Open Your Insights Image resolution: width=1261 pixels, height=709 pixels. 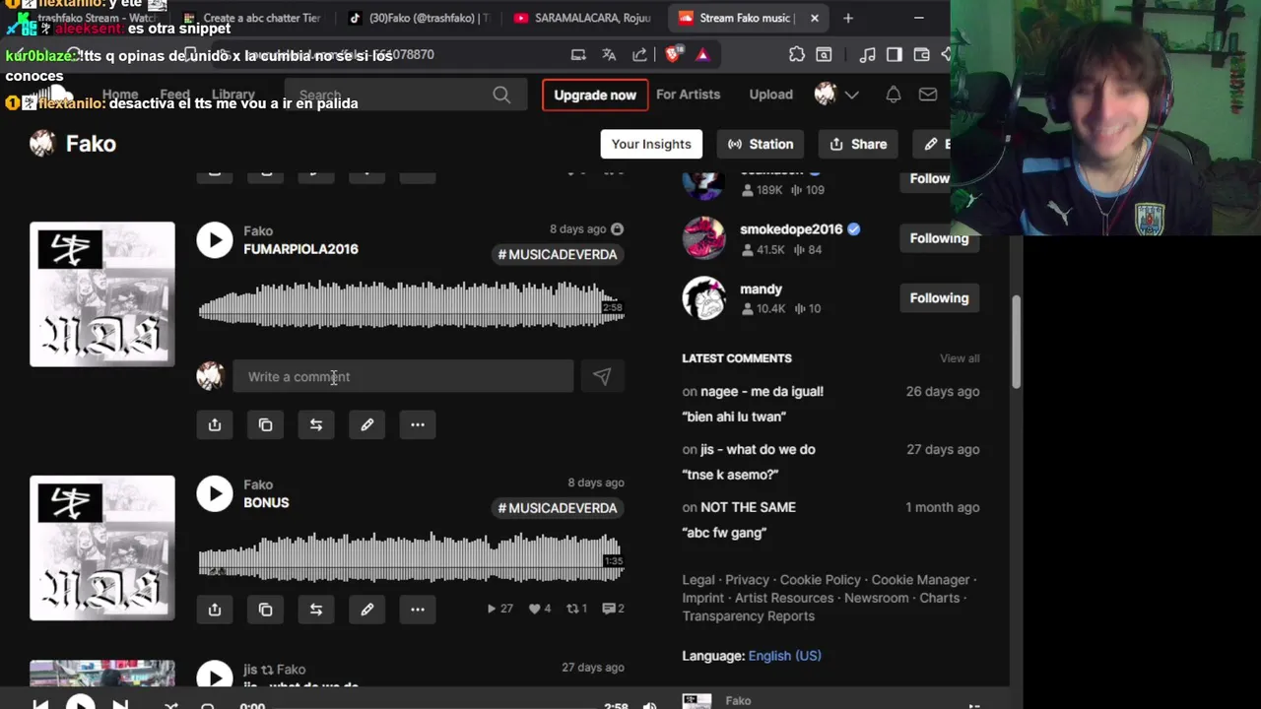pos(651,144)
